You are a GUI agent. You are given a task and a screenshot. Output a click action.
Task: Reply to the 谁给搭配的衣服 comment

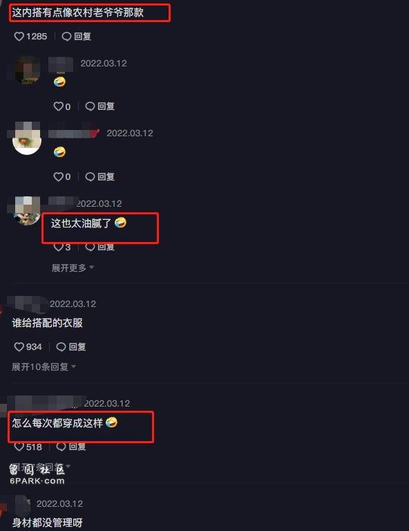71,347
